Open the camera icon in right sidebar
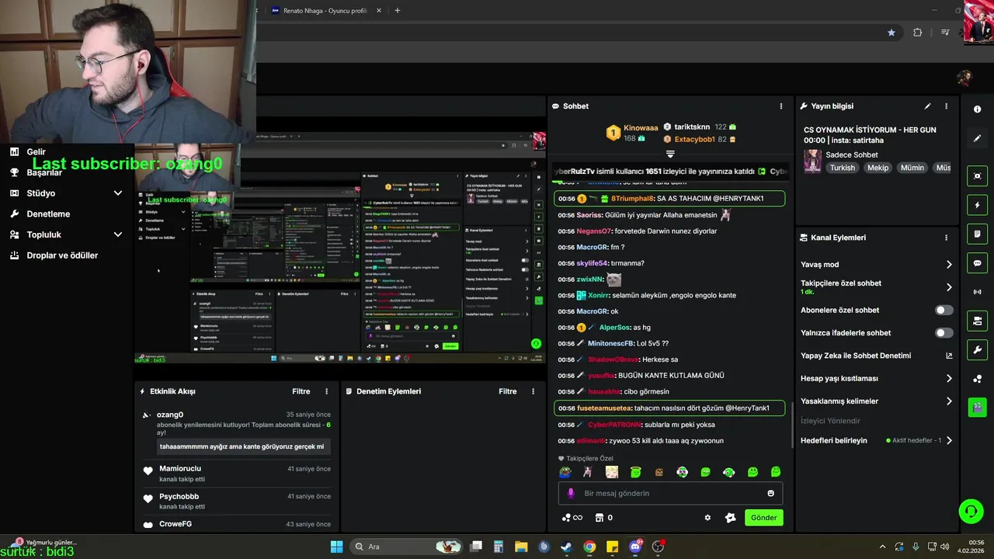994x559 pixels. 977,321
